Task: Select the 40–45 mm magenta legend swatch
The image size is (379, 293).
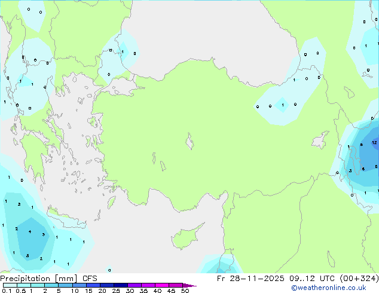Action: tap(162, 285)
